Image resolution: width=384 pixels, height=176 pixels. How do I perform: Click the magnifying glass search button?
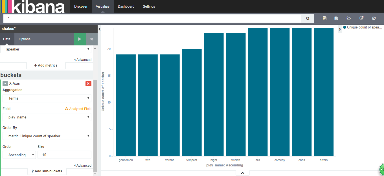pos(308,19)
